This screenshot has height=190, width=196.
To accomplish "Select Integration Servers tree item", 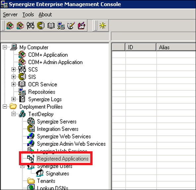I will [x=58, y=129].
